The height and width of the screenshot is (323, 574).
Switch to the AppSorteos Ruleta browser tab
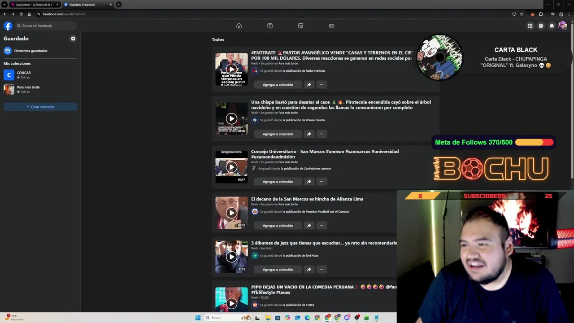pyautogui.click(x=35, y=4)
